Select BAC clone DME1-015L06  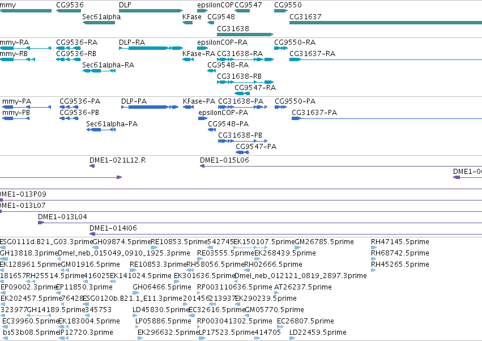pyautogui.click(x=341, y=166)
